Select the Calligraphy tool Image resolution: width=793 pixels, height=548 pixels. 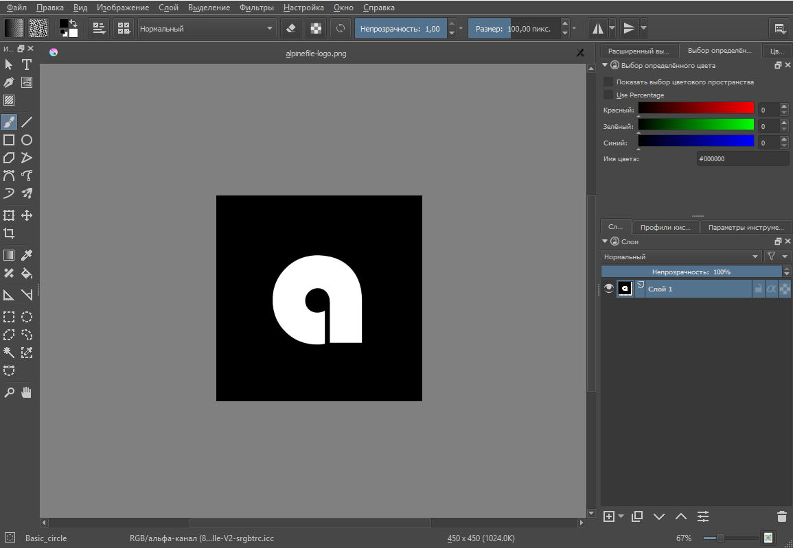[x=9, y=82]
